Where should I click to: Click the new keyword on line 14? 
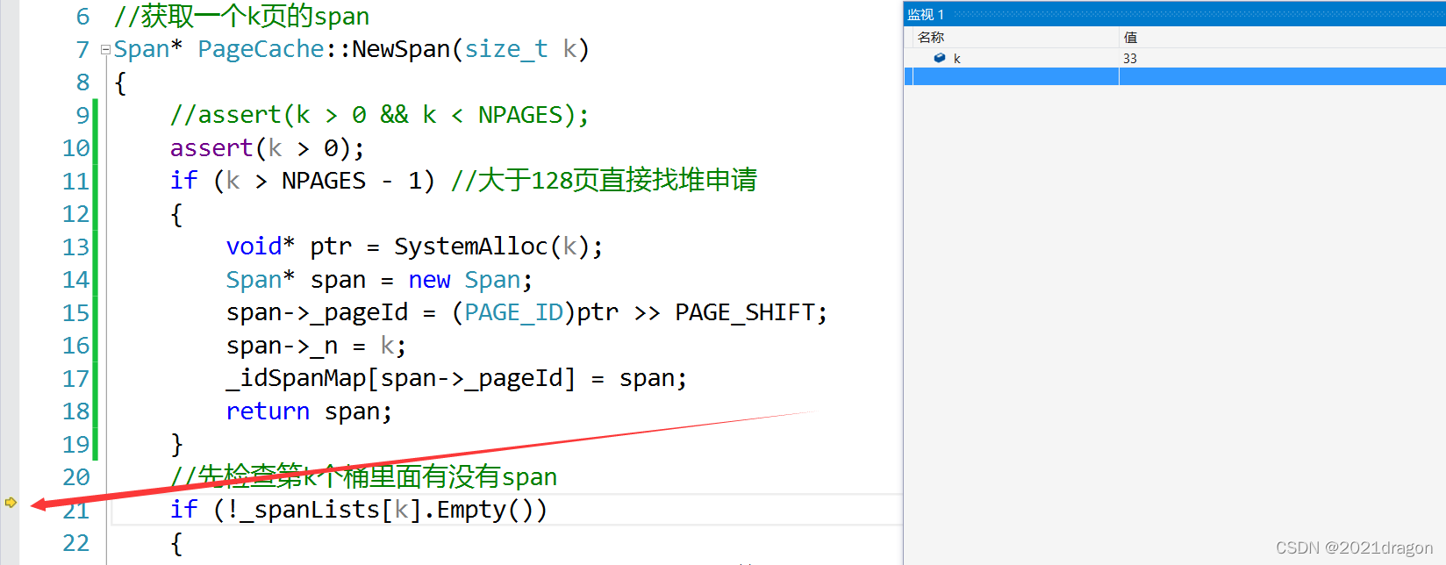(x=429, y=280)
